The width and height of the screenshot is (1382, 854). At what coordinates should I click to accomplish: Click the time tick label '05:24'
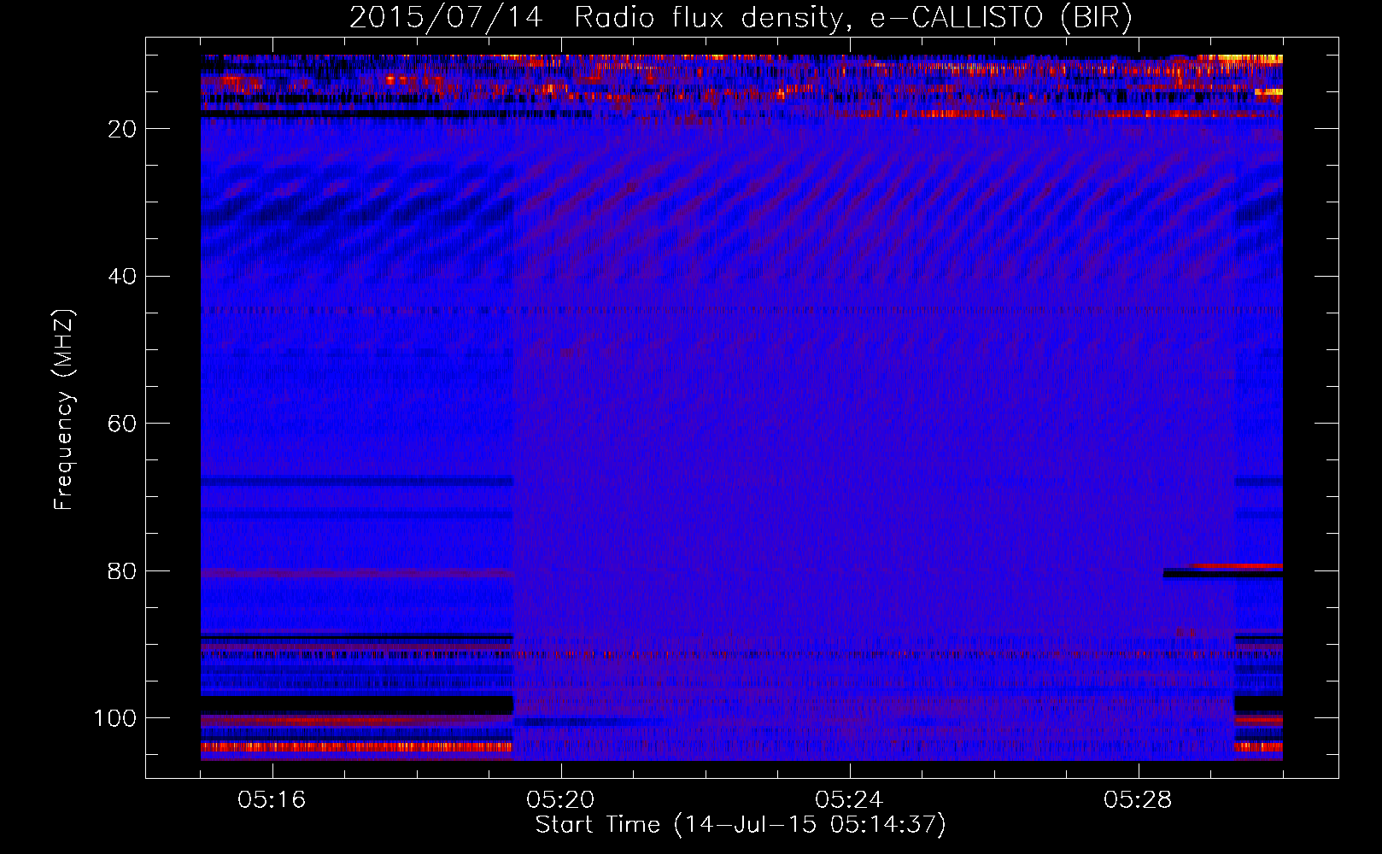coord(849,800)
